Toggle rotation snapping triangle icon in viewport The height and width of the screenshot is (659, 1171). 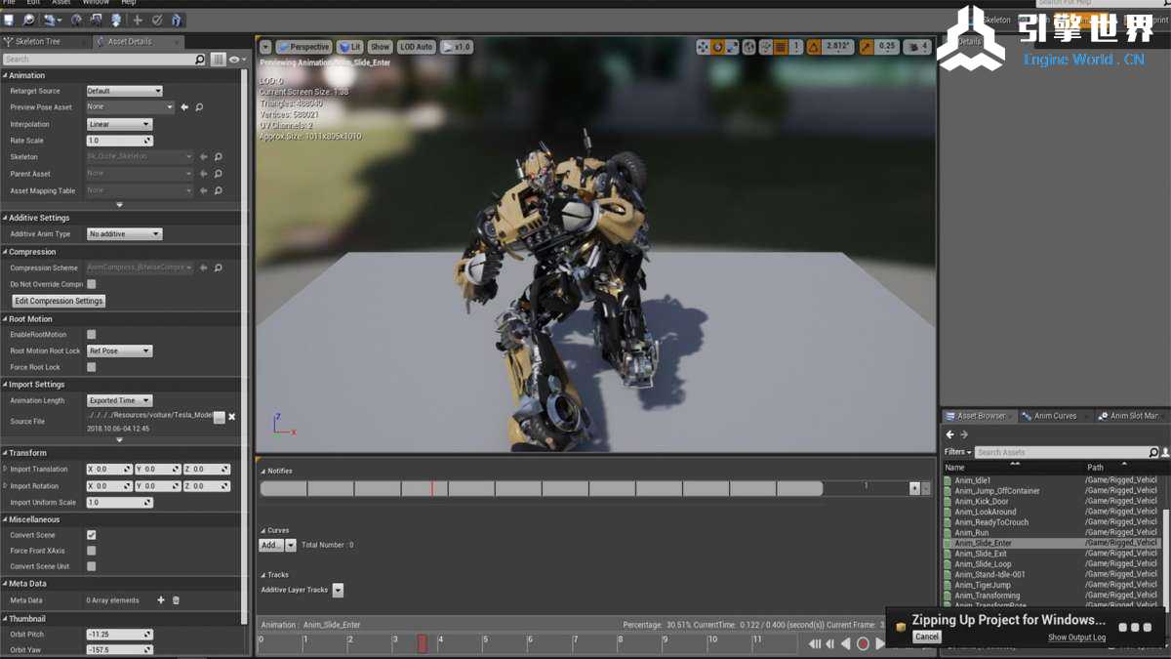coord(814,47)
